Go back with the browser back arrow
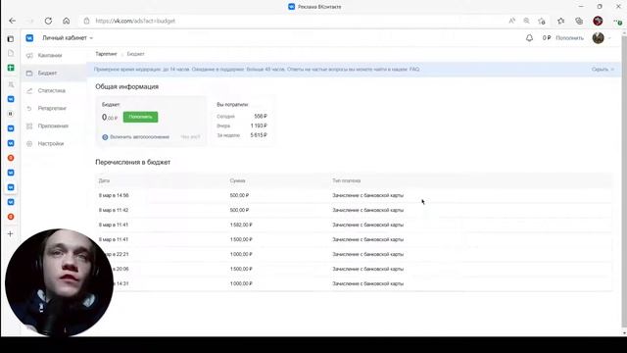The width and height of the screenshot is (627, 353). coord(13,21)
